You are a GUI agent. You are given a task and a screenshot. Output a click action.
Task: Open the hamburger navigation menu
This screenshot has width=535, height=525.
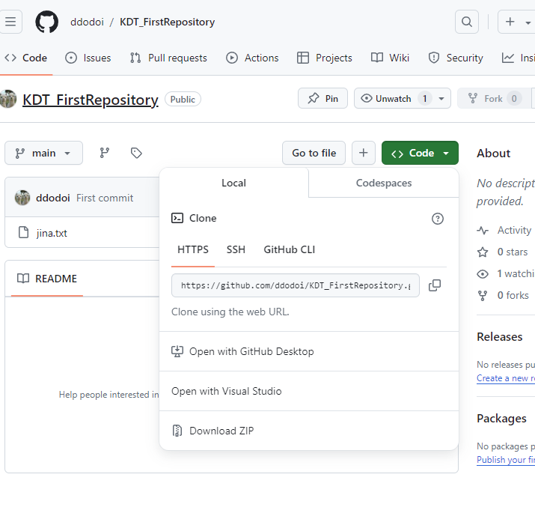point(10,22)
